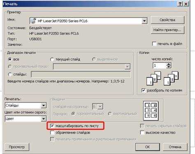Select the выделение radio option
The width and height of the screenshot is (195, 154).
point(94,60)
